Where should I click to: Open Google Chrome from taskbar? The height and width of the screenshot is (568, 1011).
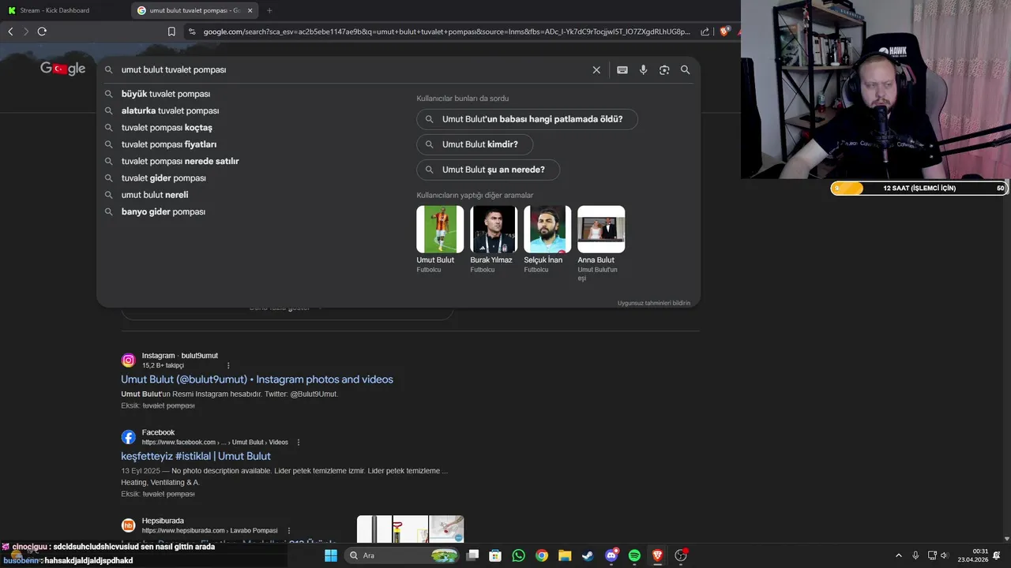pos(542,555)
